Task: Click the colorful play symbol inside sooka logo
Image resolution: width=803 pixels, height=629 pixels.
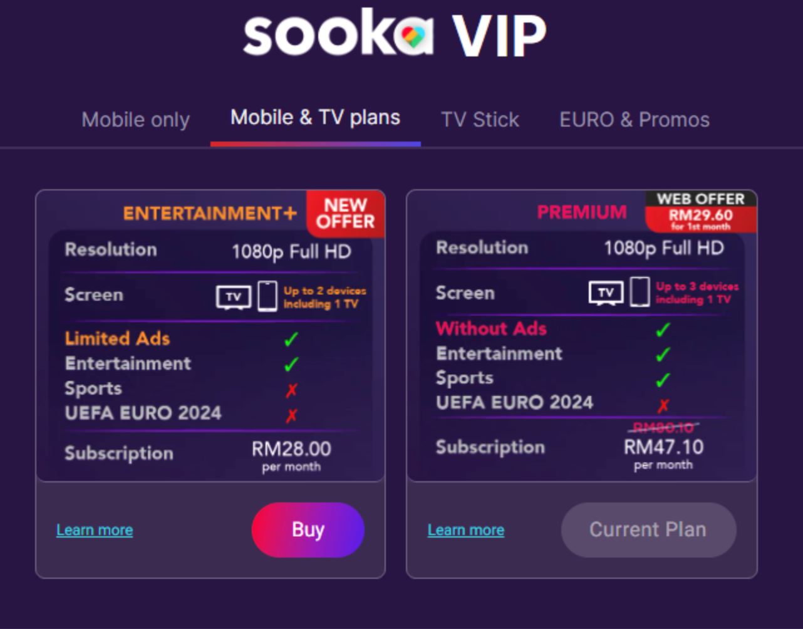Action: point(413,34)
